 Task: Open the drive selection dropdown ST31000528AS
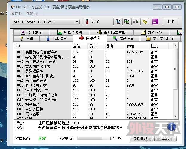click(46, 22)
